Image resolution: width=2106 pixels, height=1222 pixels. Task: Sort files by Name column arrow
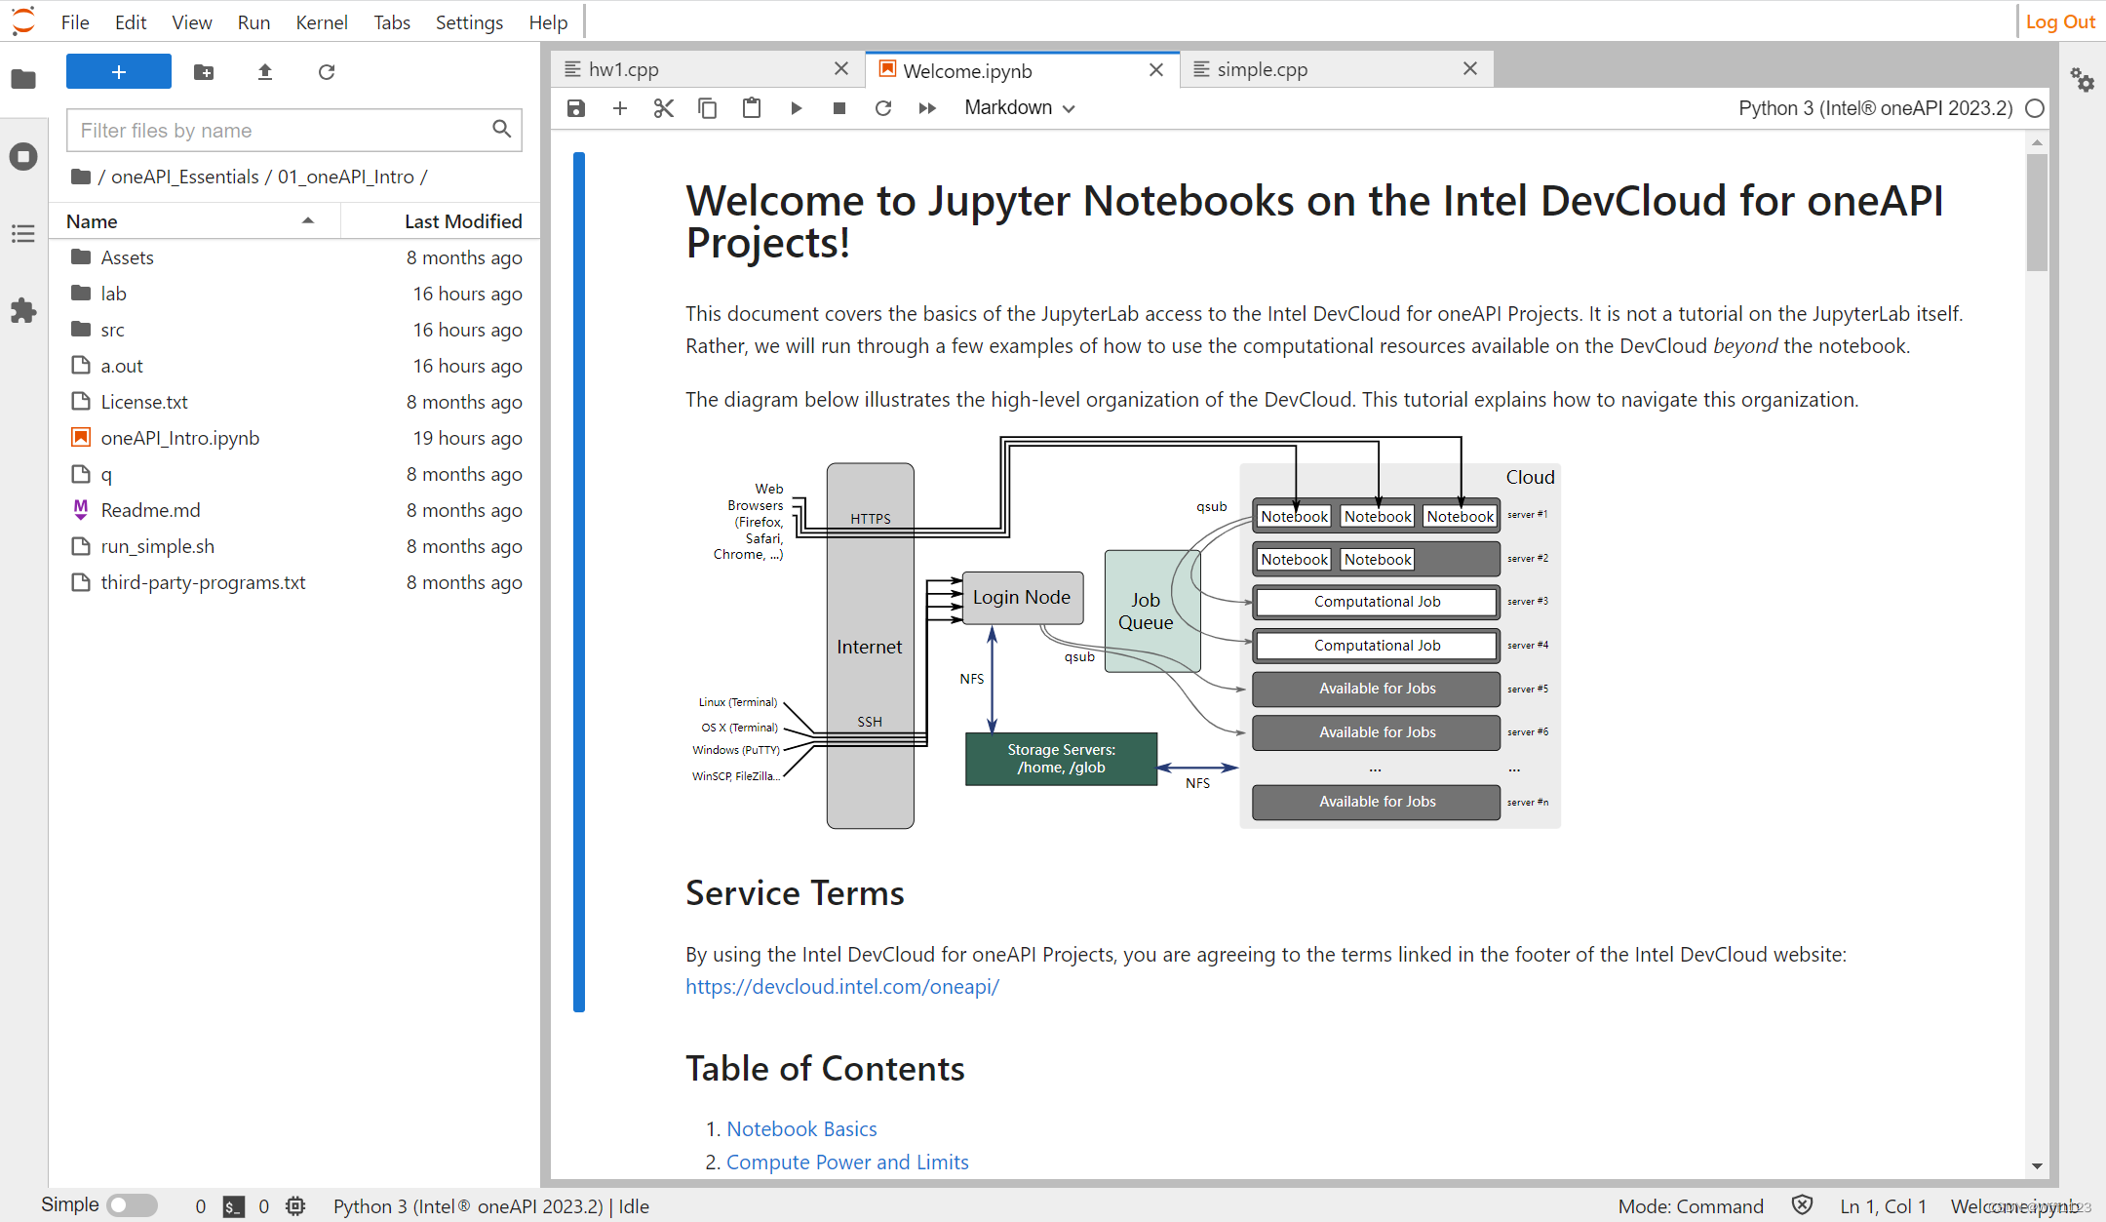click(x=308, y=221)
